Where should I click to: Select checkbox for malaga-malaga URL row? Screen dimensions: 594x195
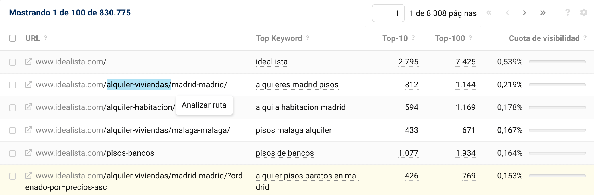13,131
